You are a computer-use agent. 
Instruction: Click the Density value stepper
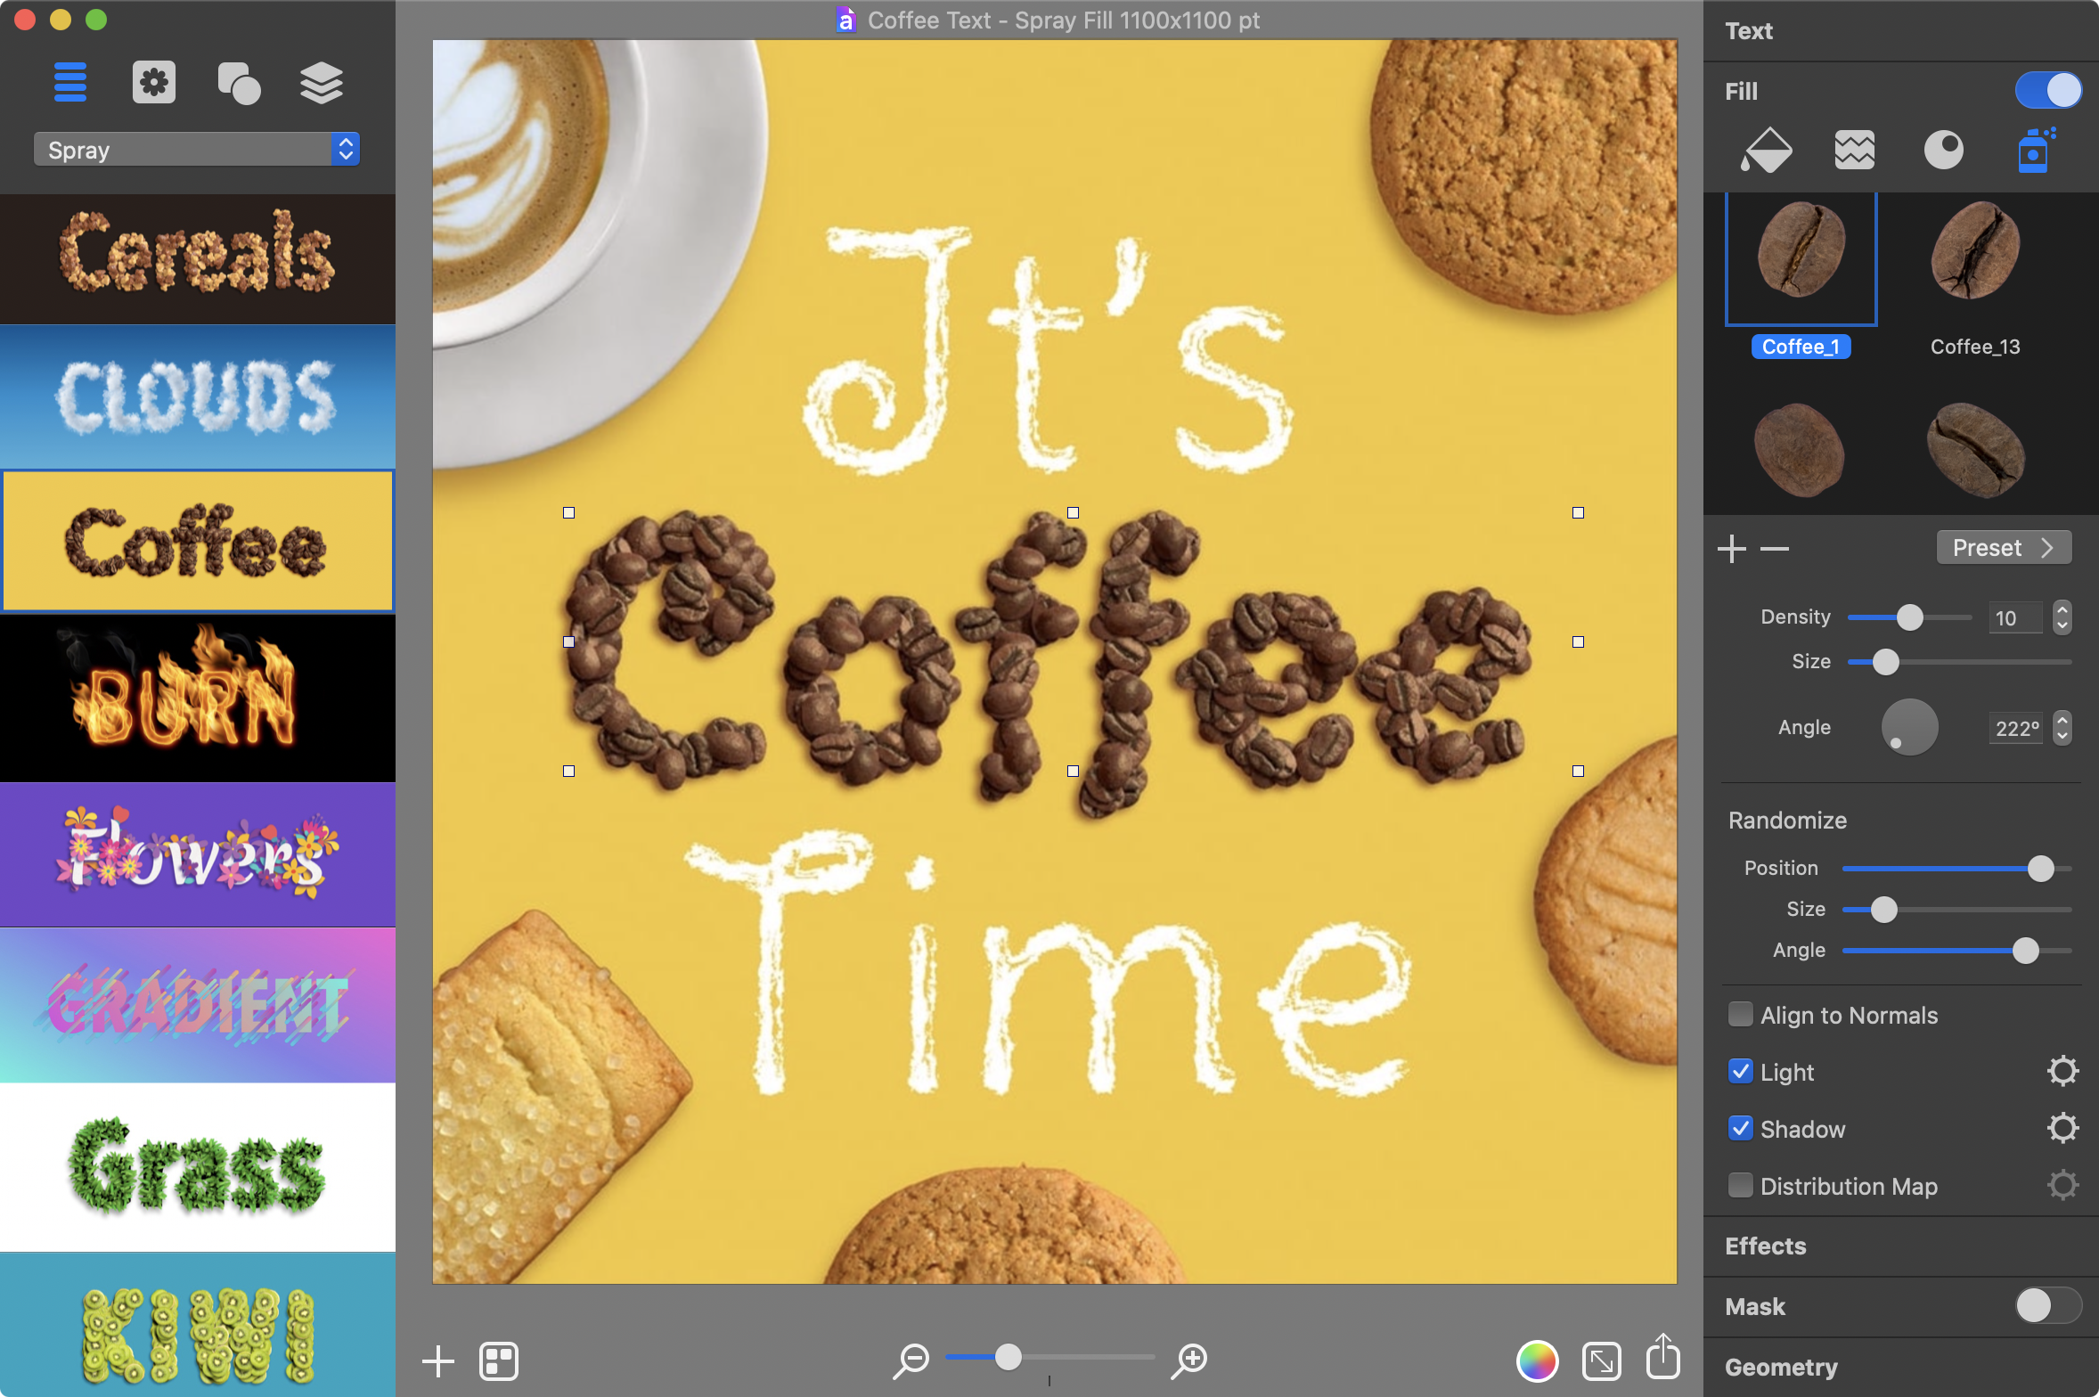click(2062, 617)
